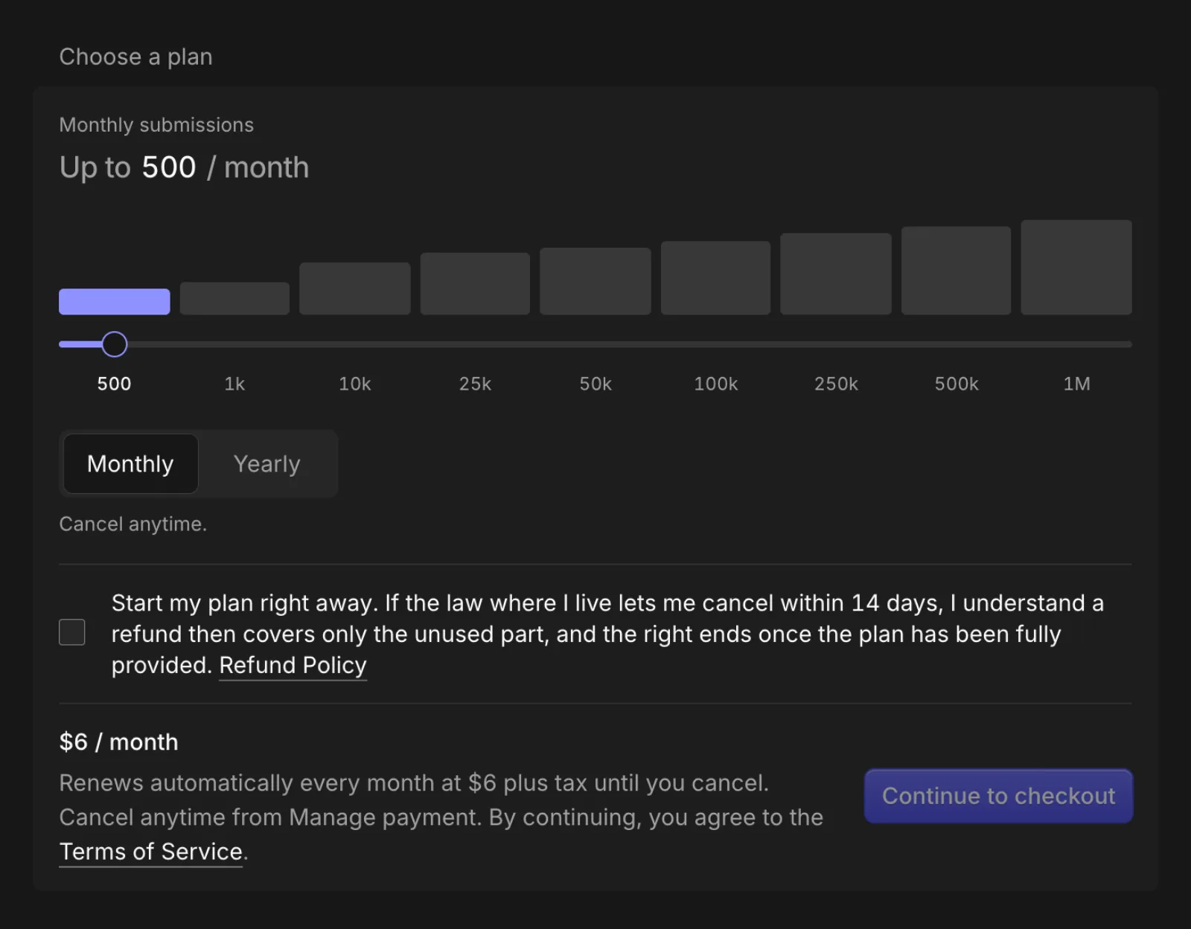
Task: Switch to Yearly billing
Action: pos(266,464)
